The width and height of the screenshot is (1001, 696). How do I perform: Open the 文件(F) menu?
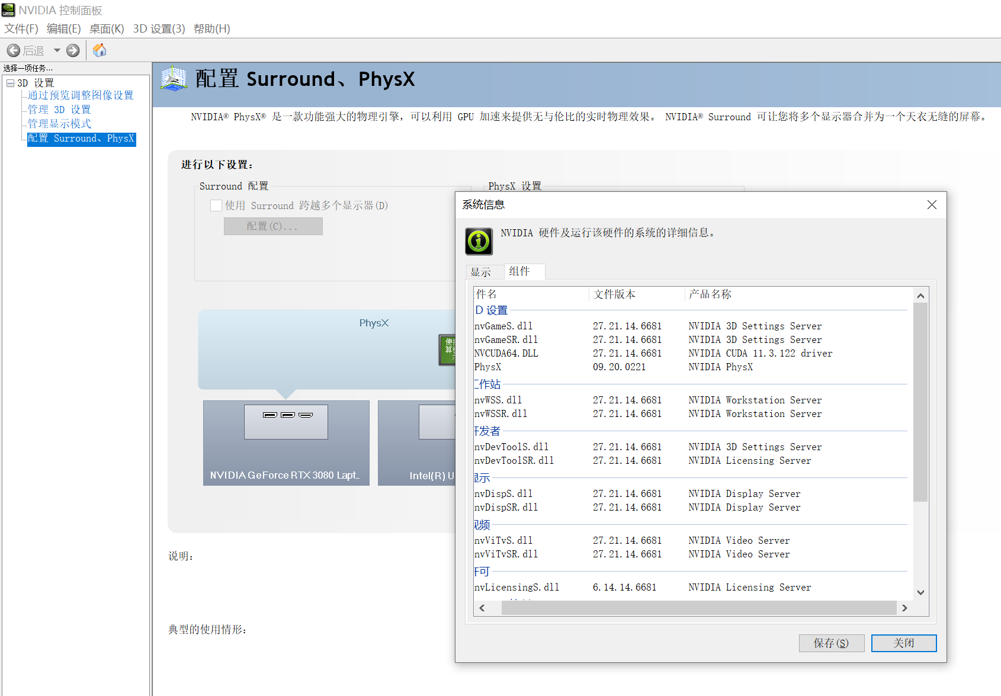(x=21, y=28)
